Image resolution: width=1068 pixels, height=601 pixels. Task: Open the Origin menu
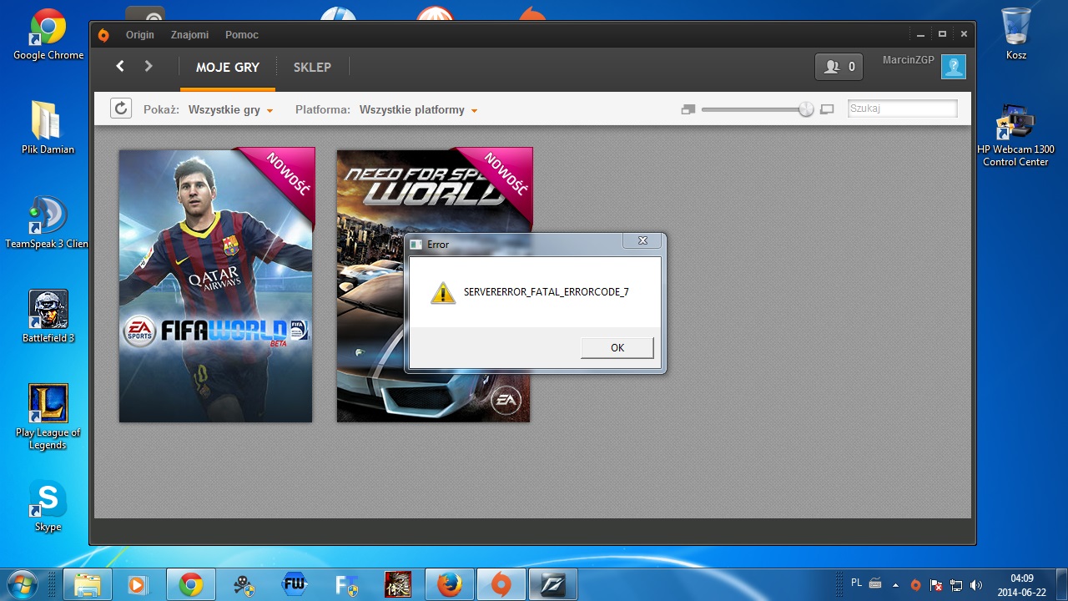click(140, 35)
